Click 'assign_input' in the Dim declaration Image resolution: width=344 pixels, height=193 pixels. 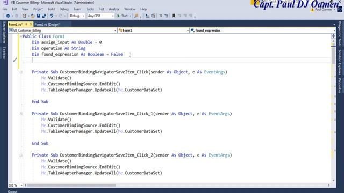coord(55,42)
